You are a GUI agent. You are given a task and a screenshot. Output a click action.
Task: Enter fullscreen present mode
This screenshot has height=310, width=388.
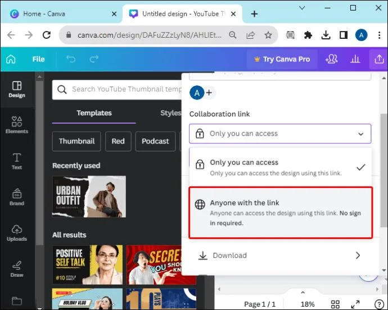pyautogui.click(x=355, y=304)
